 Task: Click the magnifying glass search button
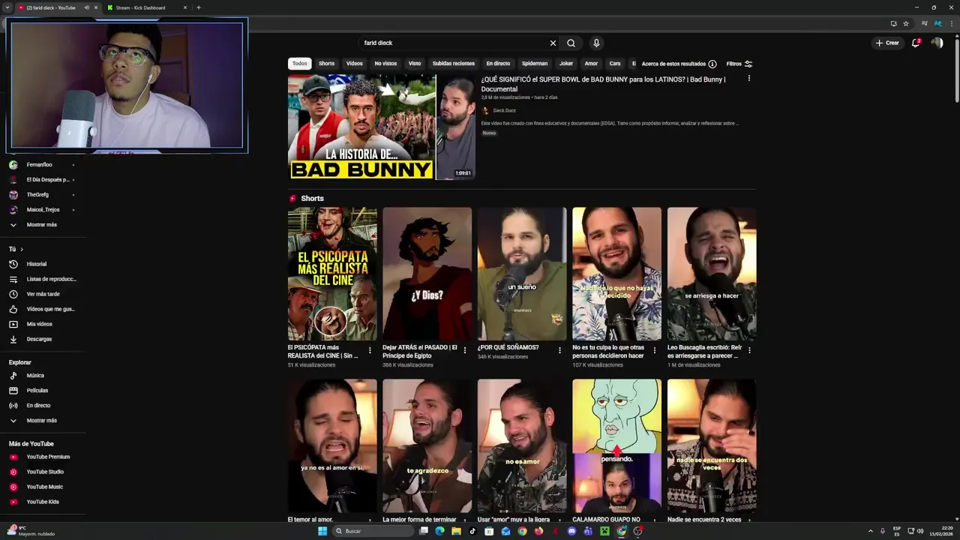coord(571,43)
